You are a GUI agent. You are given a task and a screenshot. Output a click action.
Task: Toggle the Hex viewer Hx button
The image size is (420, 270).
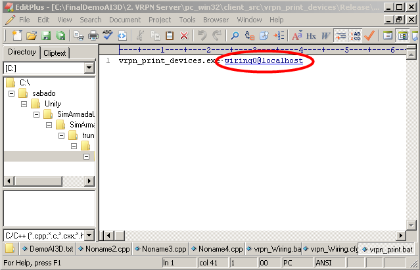click(311, 35)
